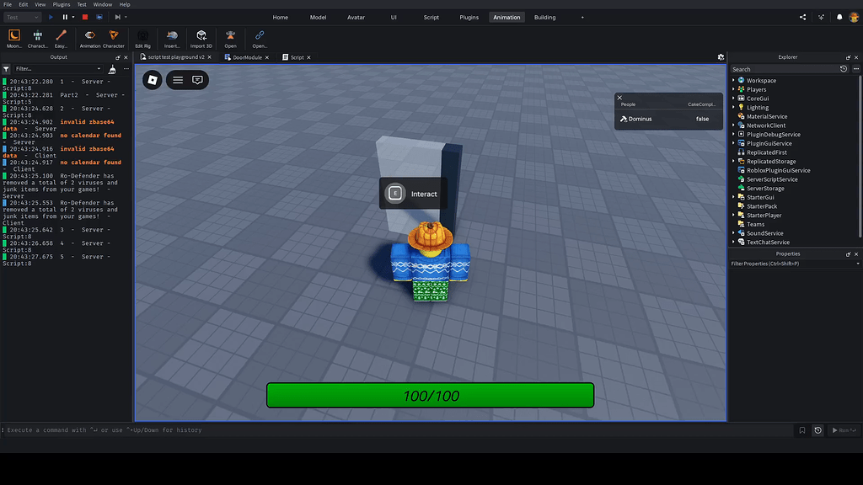Click the green 100/100 health bar
Screen dimensions: 863x485
(x=430, y=395)
